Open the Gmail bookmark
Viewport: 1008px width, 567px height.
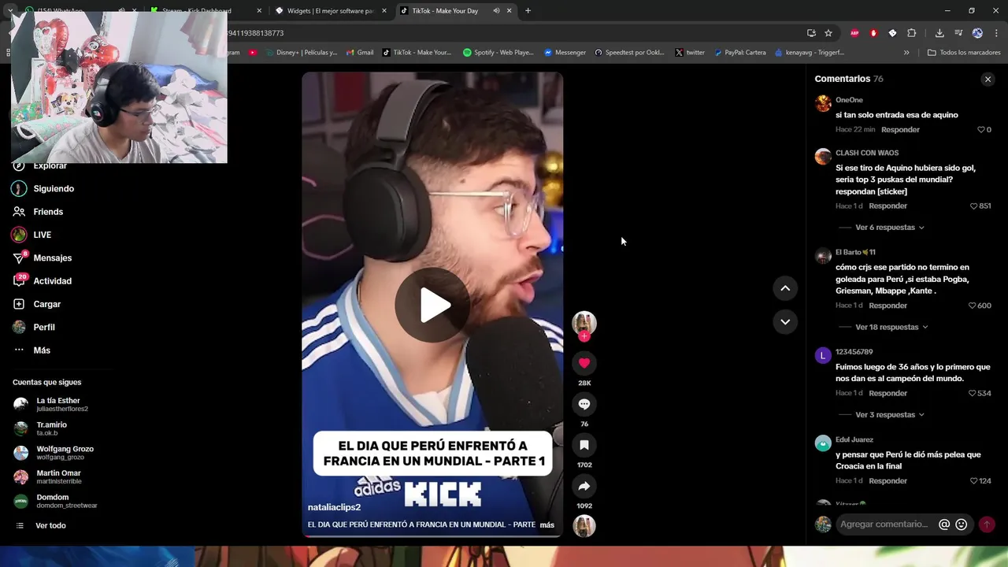(x=360, y=53)
